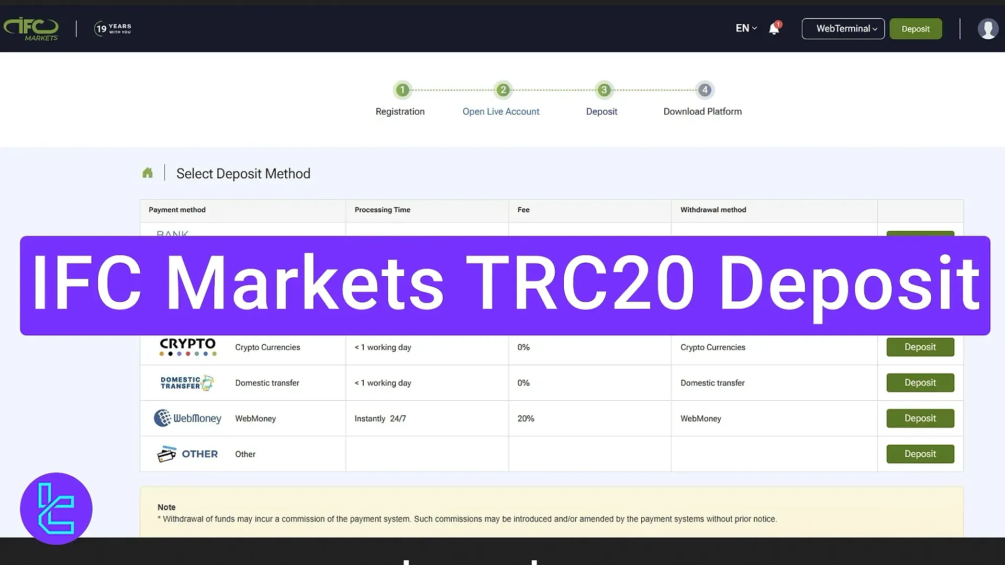1005x565 pixels.
Task: Select step 4 Download Platform circle
Action: (x=705, y=90)
